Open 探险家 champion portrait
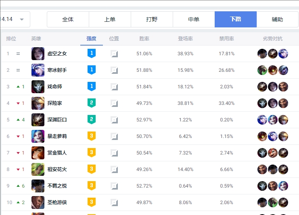This screenshot has height=215, width=299. pyautogui.click(x=38, y=103)
